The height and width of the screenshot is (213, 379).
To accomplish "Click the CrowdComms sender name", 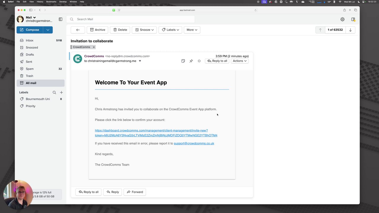I will coord(94,56).
